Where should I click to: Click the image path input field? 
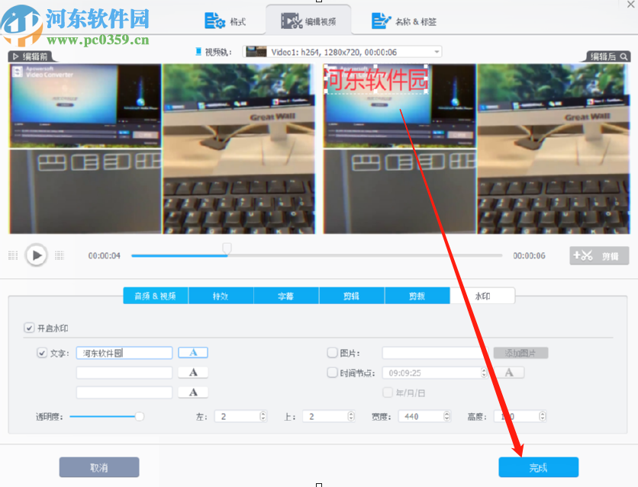[x=434, y=353]
